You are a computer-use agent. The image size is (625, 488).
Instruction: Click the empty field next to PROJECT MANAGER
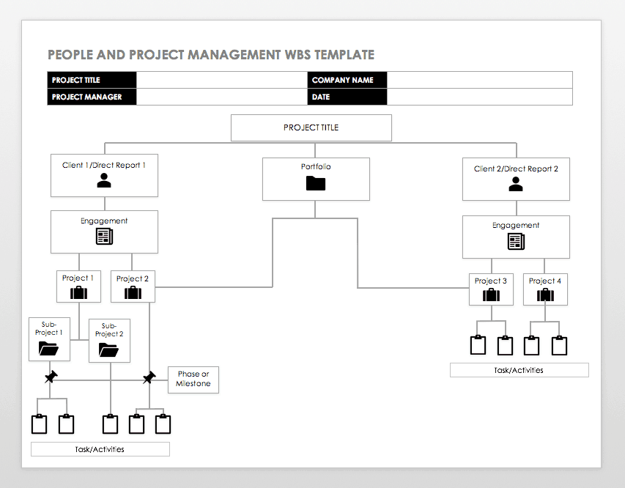[221, 97]
